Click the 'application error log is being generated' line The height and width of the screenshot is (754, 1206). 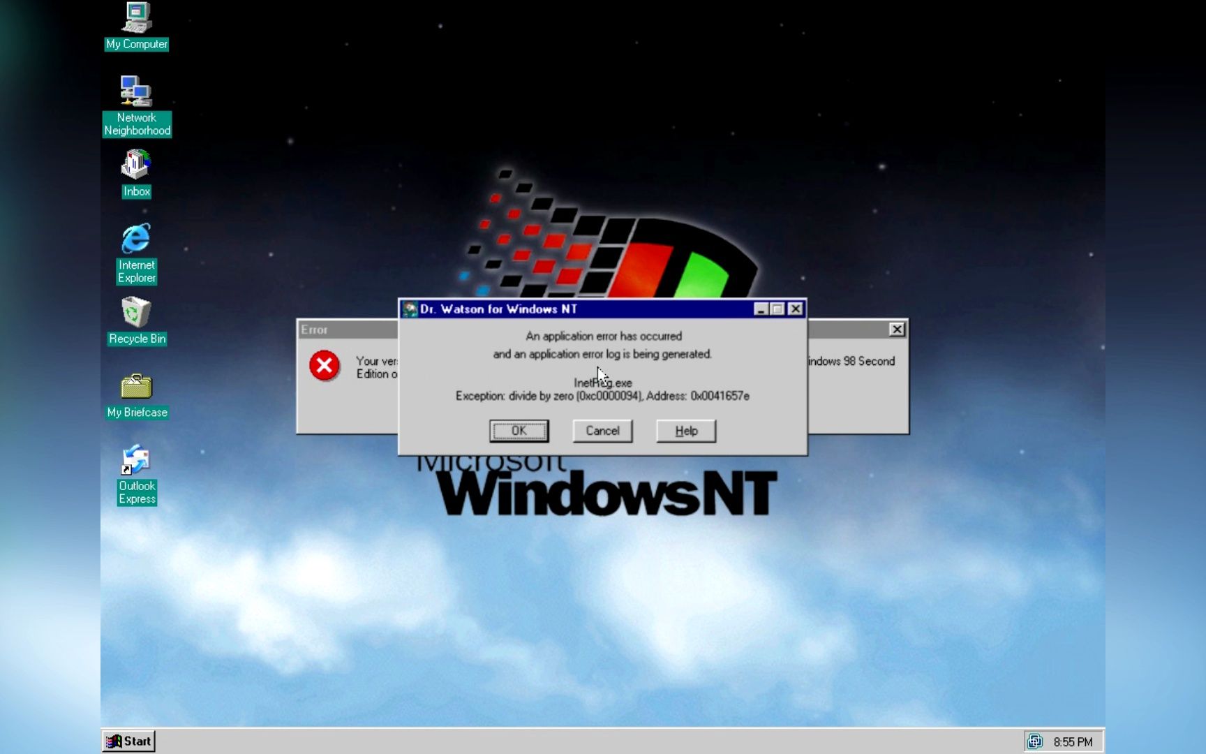pos(602,354)
